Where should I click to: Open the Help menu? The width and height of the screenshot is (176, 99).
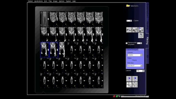74,1
